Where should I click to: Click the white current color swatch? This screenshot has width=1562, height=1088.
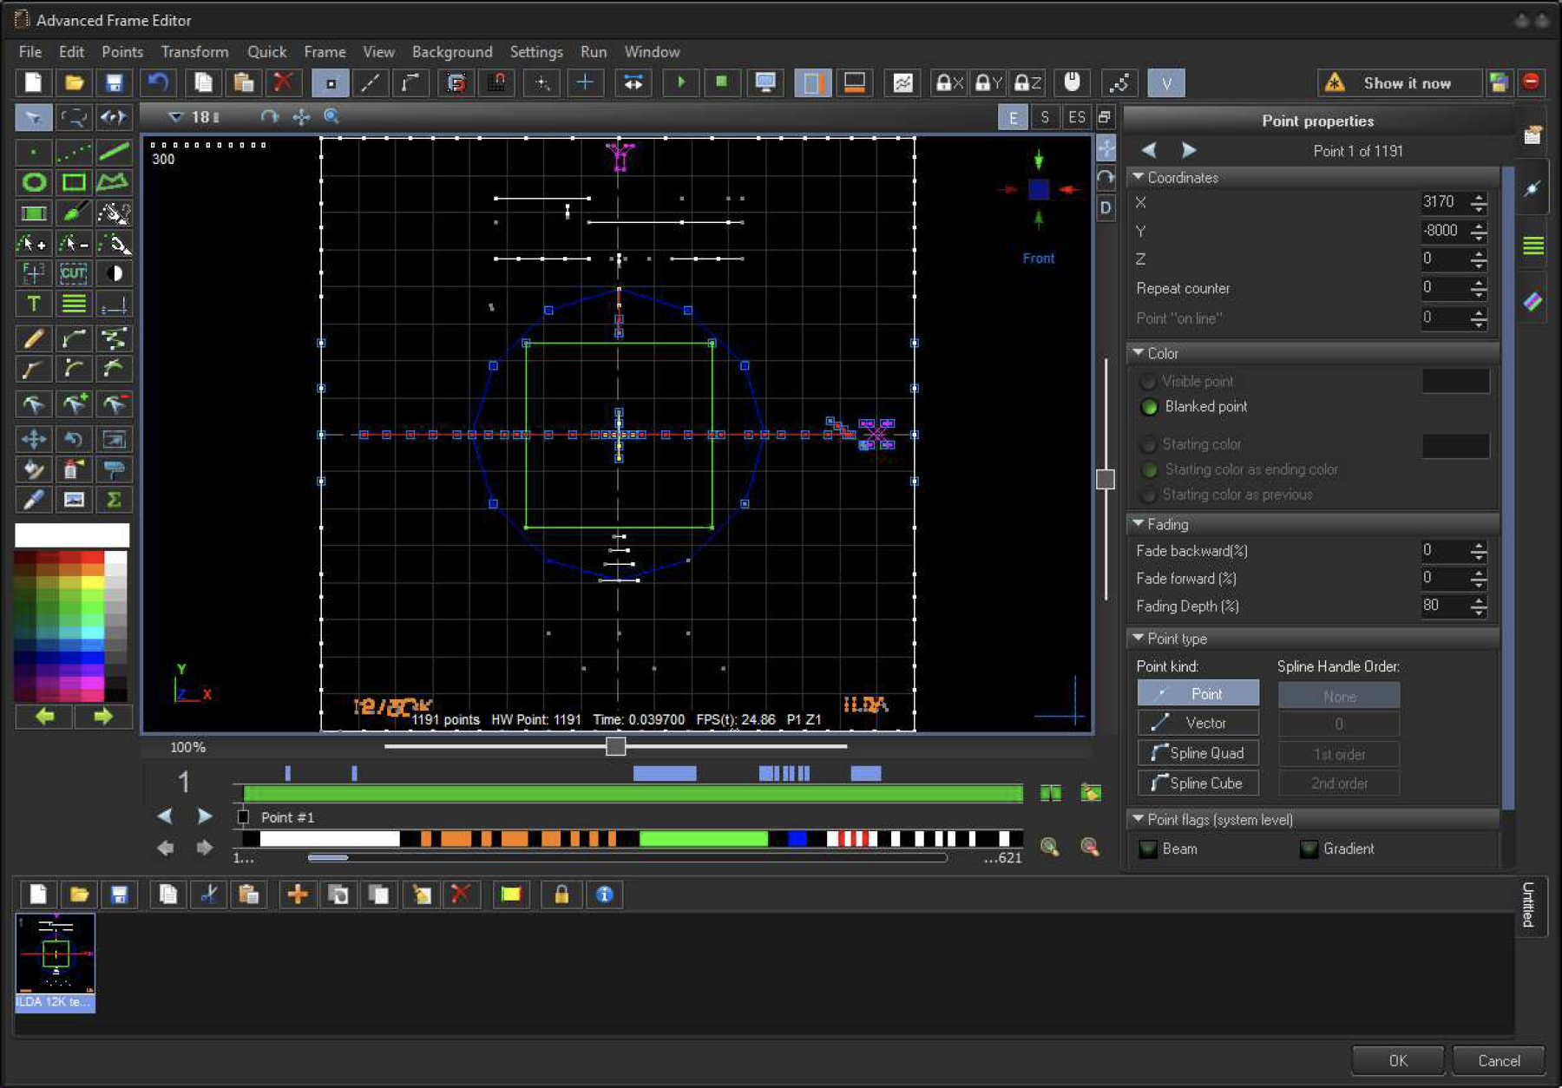pos(72,534)
